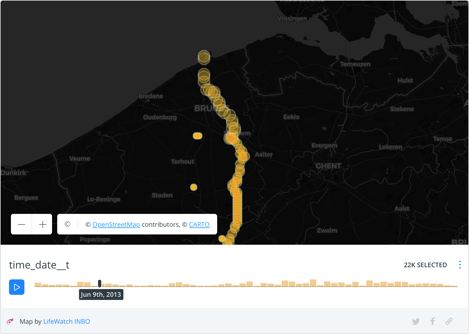Screen dimensions: 469x334
Task: Click the Evergem map label
Action: pyautogui.click(x=324, y=145)
